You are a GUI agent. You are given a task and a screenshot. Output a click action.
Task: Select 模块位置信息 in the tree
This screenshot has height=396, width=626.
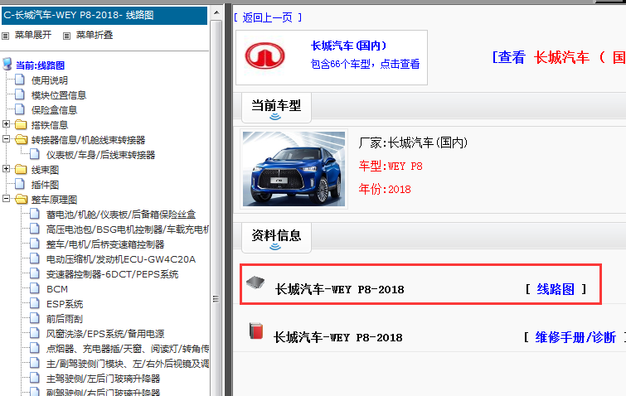[59, 95]
